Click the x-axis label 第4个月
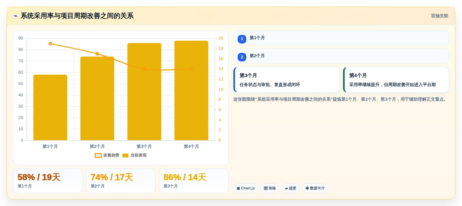 [x=191, y=146]
